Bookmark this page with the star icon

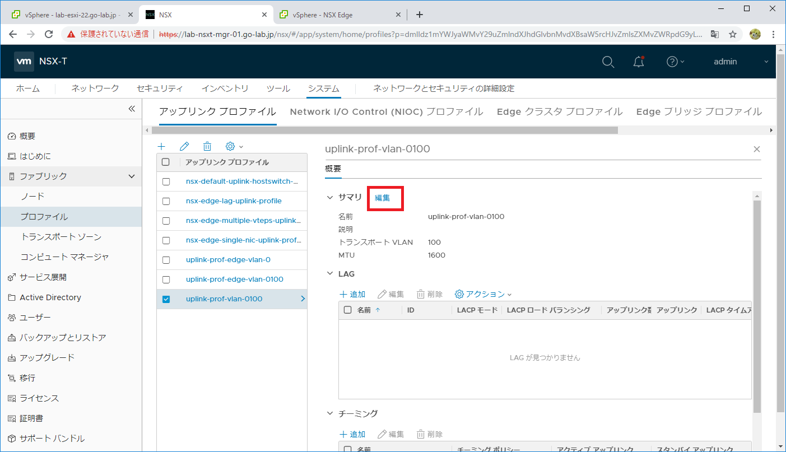pos(733,34)
